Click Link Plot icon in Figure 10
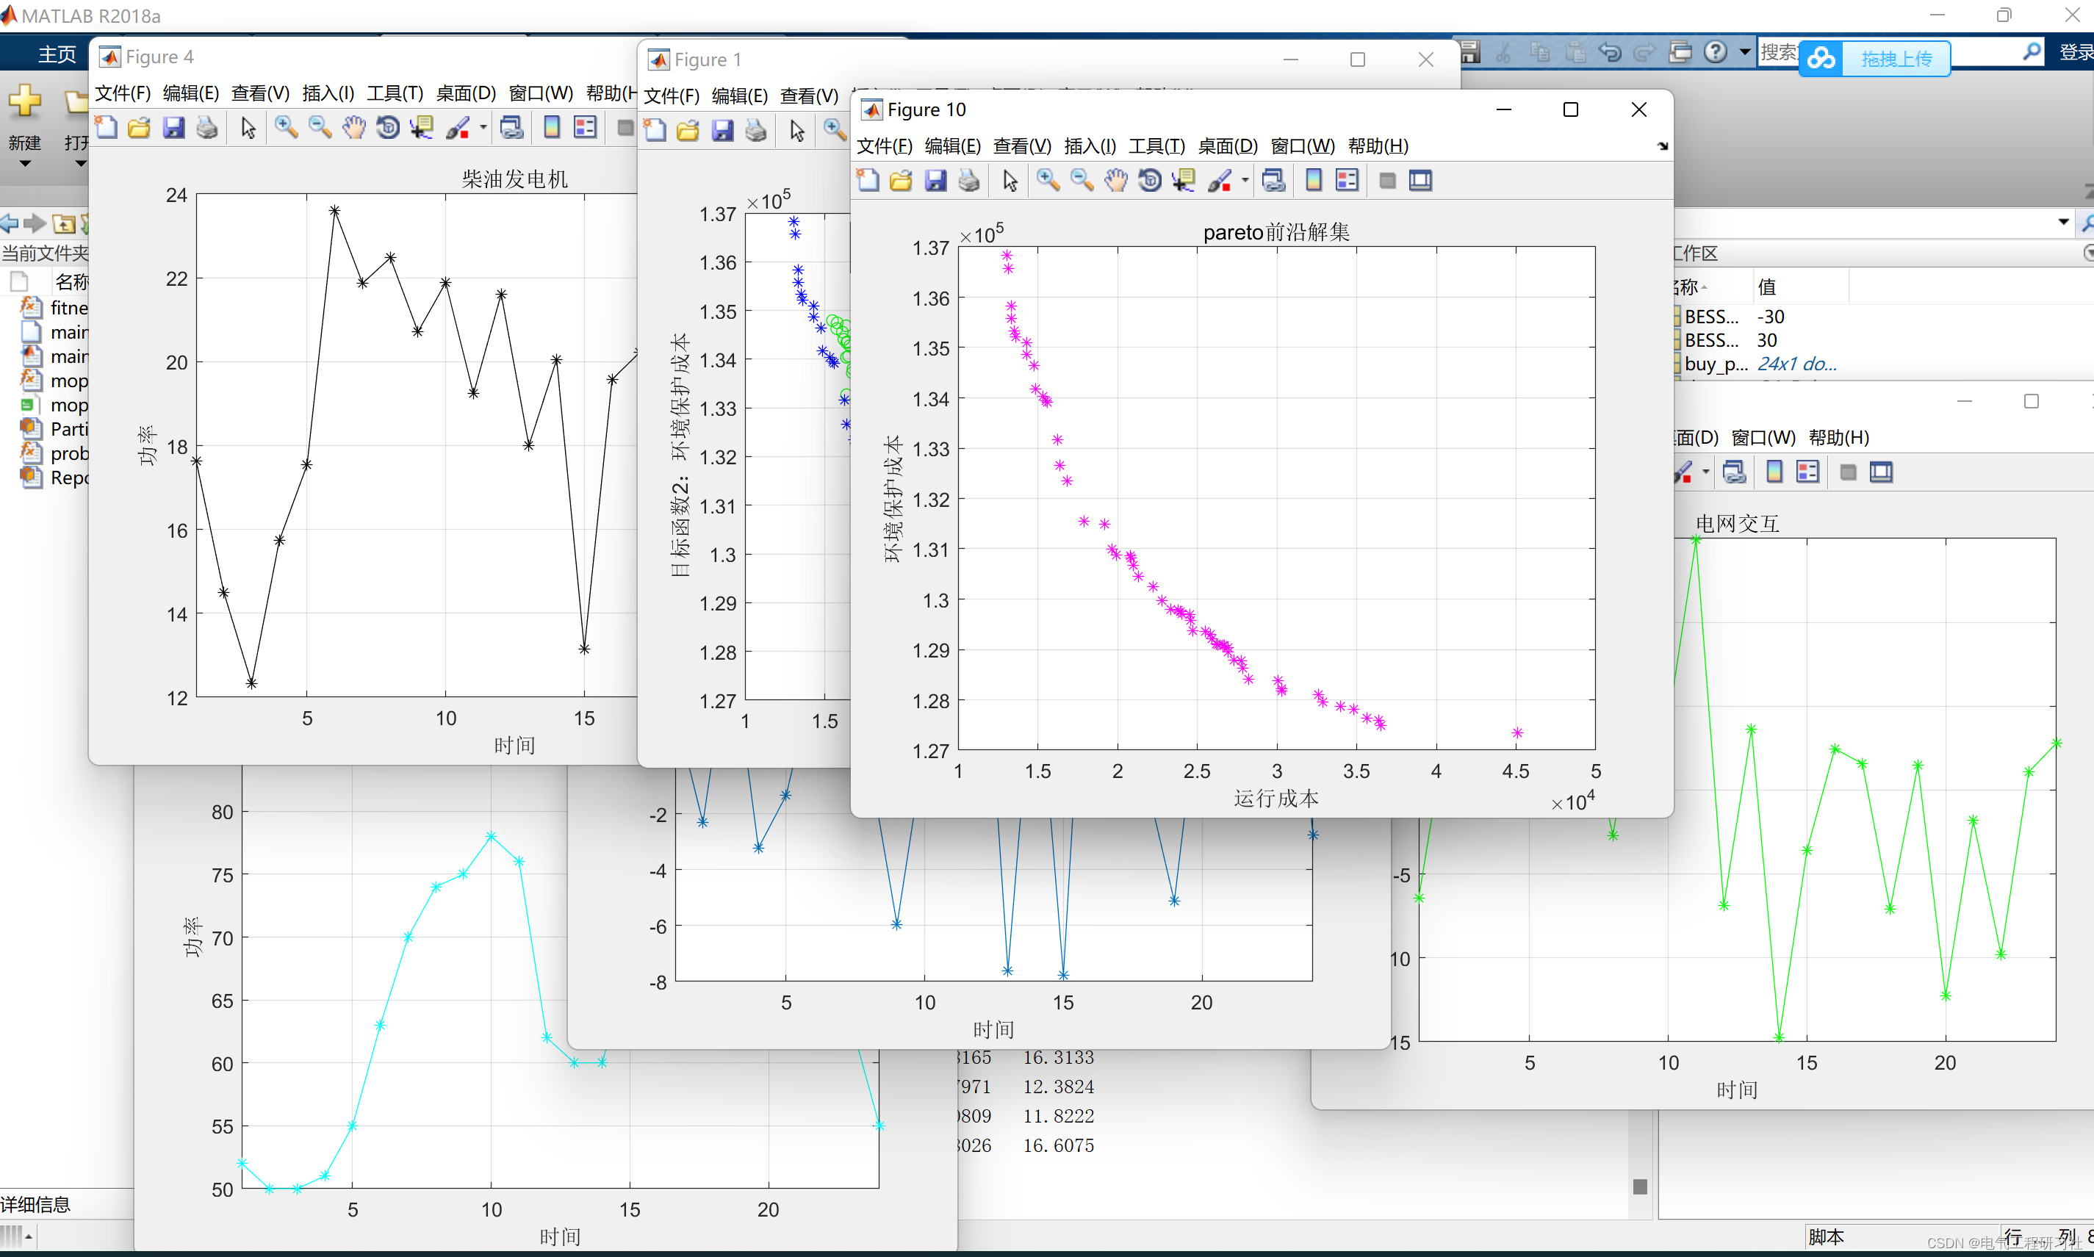Screen dimensions: 2094x1257 tap(1273, 181)
